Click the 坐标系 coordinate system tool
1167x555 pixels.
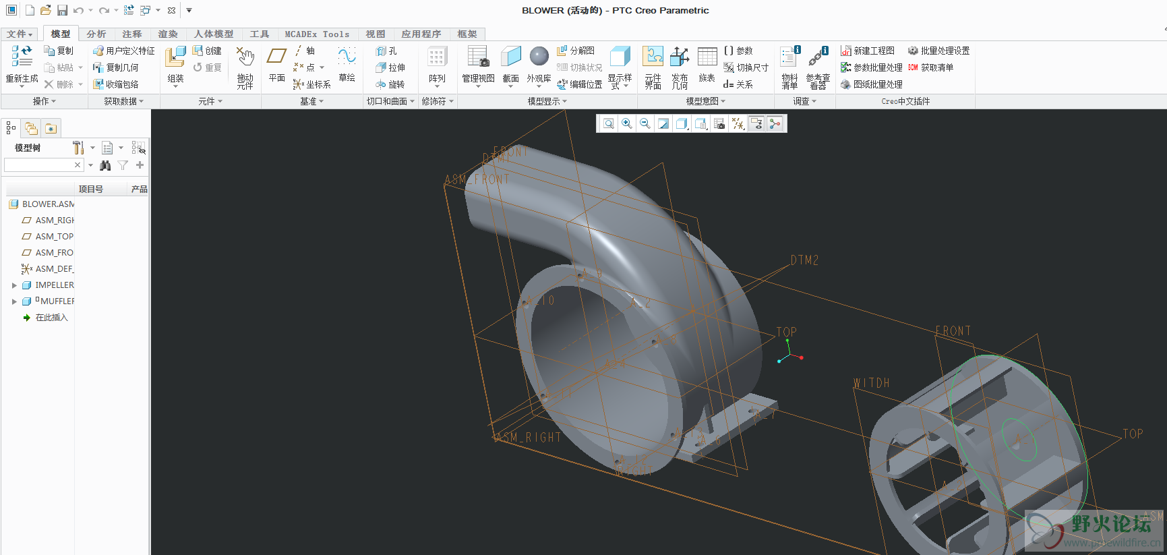[x=312, y=84]
